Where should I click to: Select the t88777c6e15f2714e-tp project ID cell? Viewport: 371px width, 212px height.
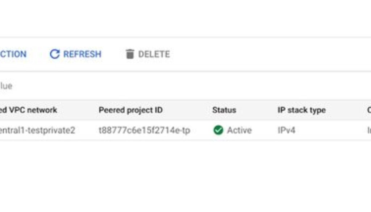point(144,130)
